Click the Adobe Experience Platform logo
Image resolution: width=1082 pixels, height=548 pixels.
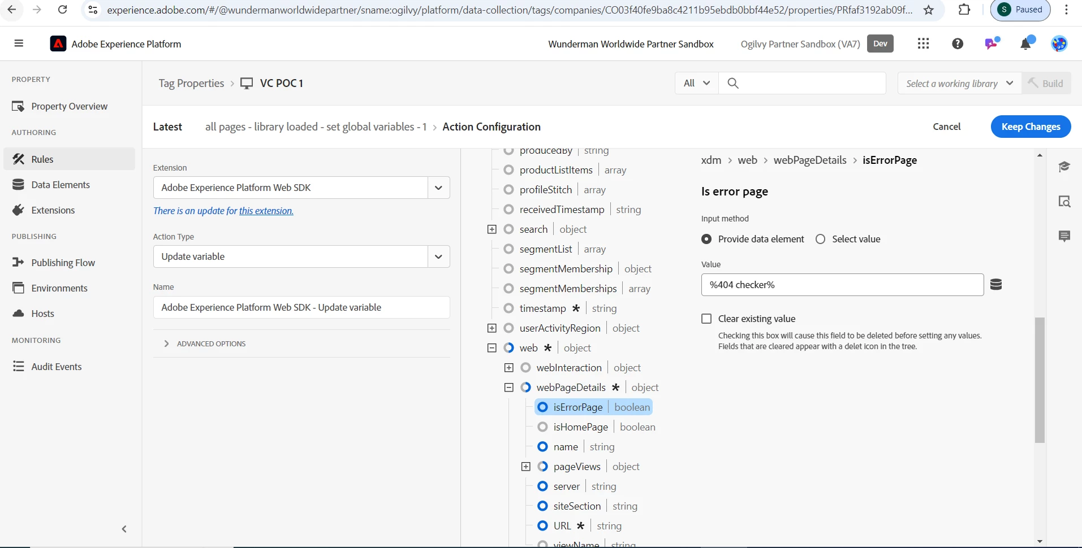[x=58, y=44]
